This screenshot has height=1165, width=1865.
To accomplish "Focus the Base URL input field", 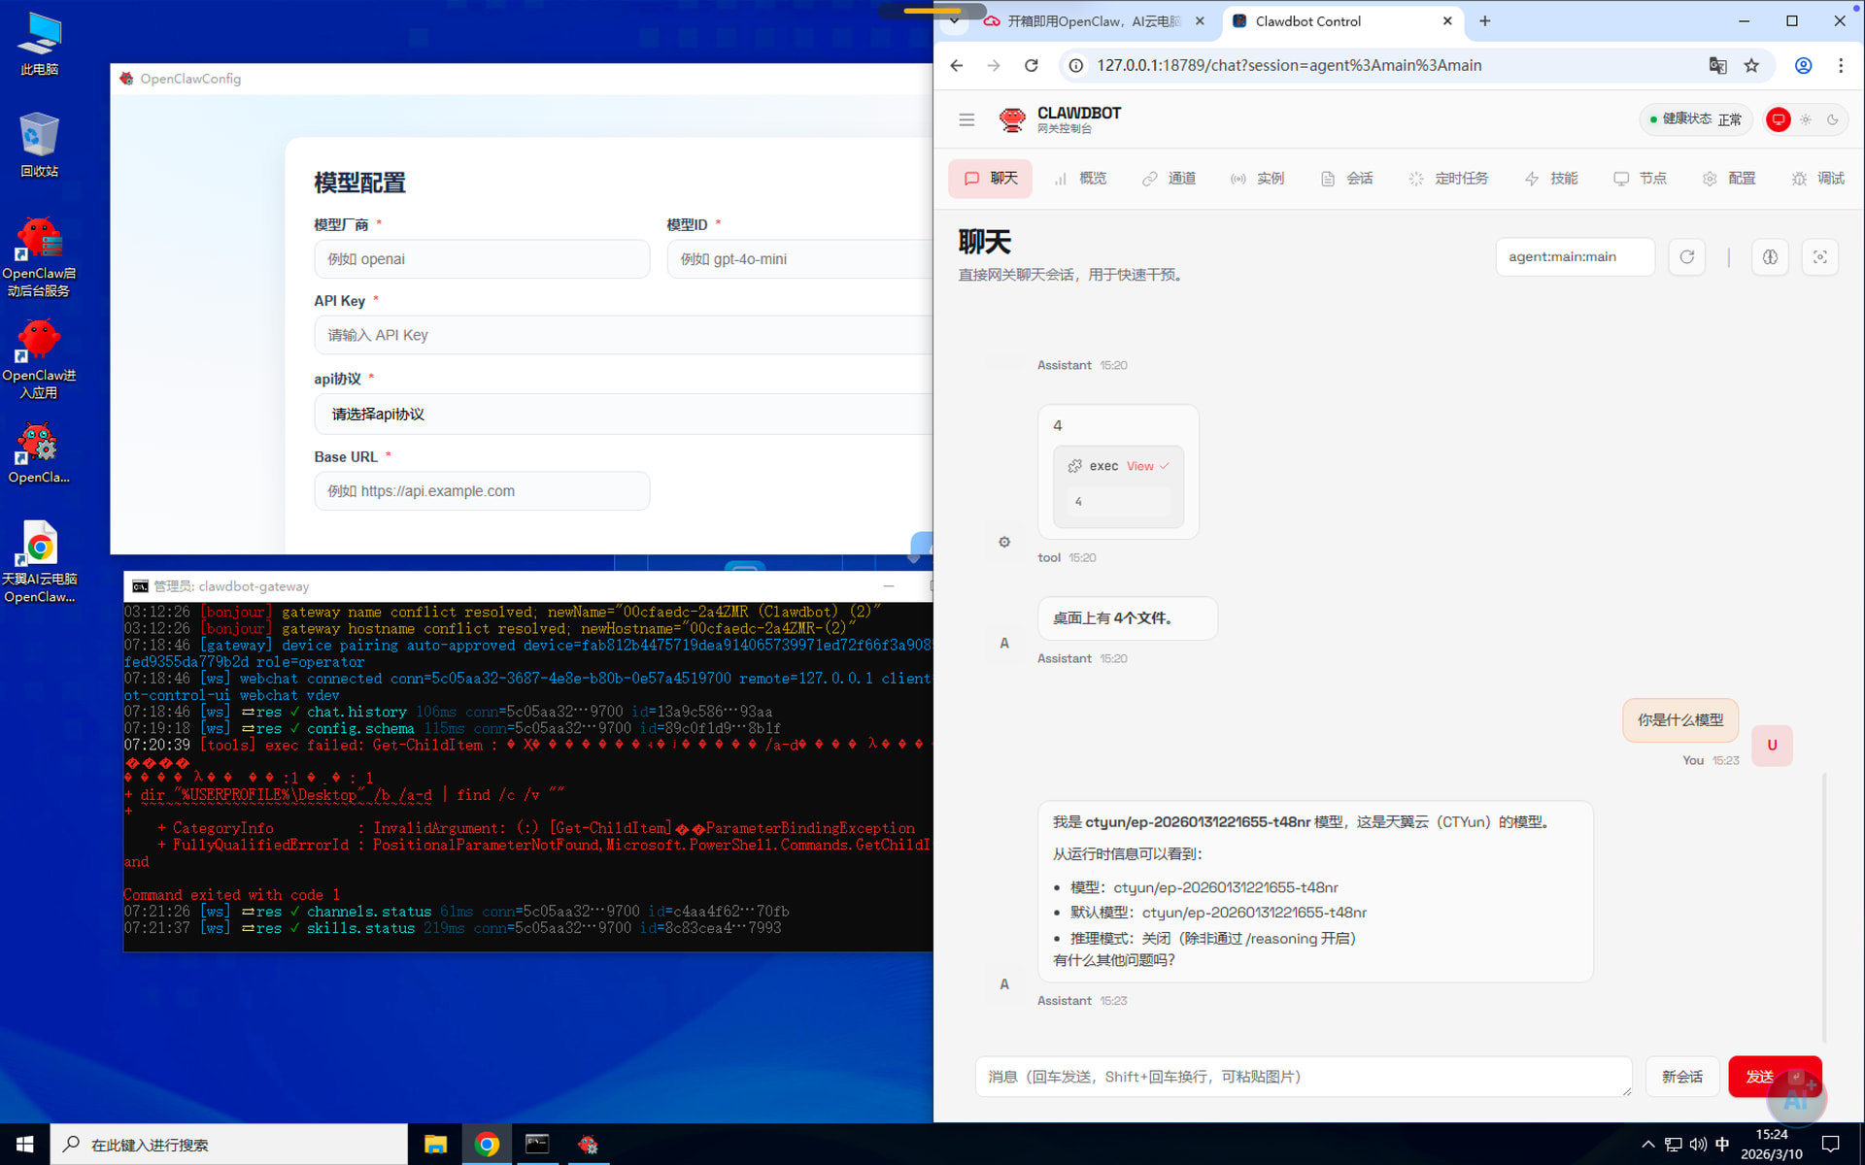I will pyautogui.click(x=482, y=491).
